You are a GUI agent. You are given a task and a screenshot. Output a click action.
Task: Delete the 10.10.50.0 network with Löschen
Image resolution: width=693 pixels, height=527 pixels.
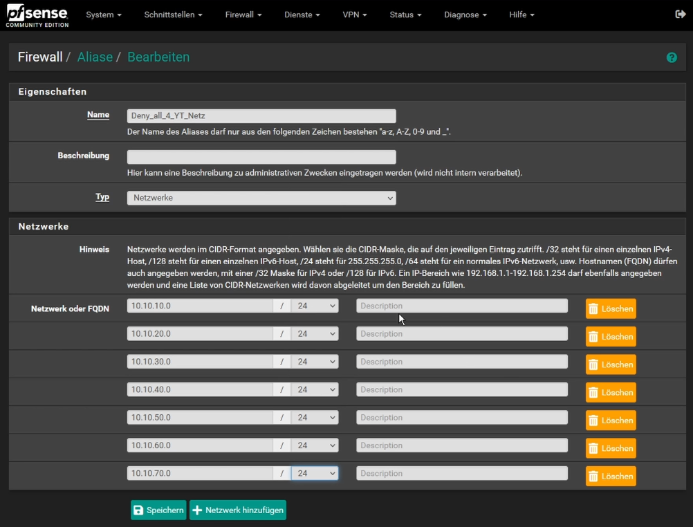[611, 420]
